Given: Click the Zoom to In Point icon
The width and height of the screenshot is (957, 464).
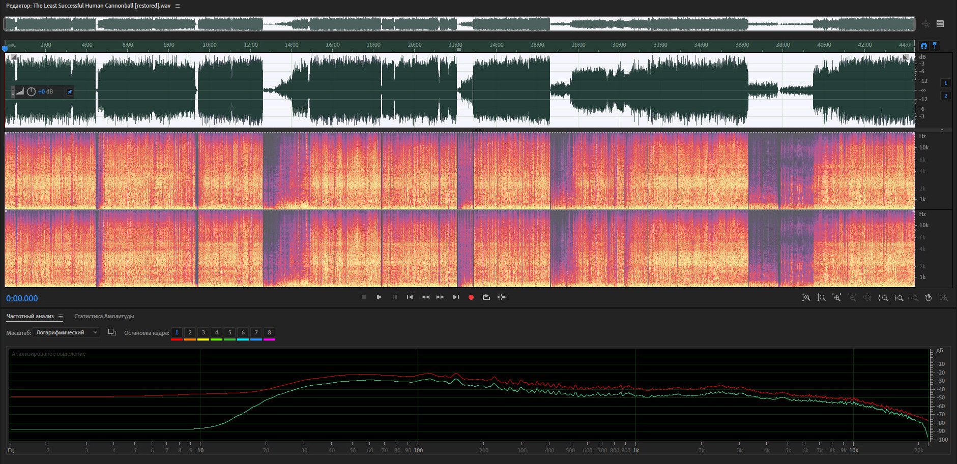Looking at the screenshot, I should 883,298.
